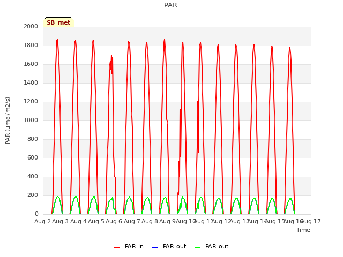This screenshot has height=257, width=343.
Task: Click the Aug 9 x-axis label
Action: (167, 221)
